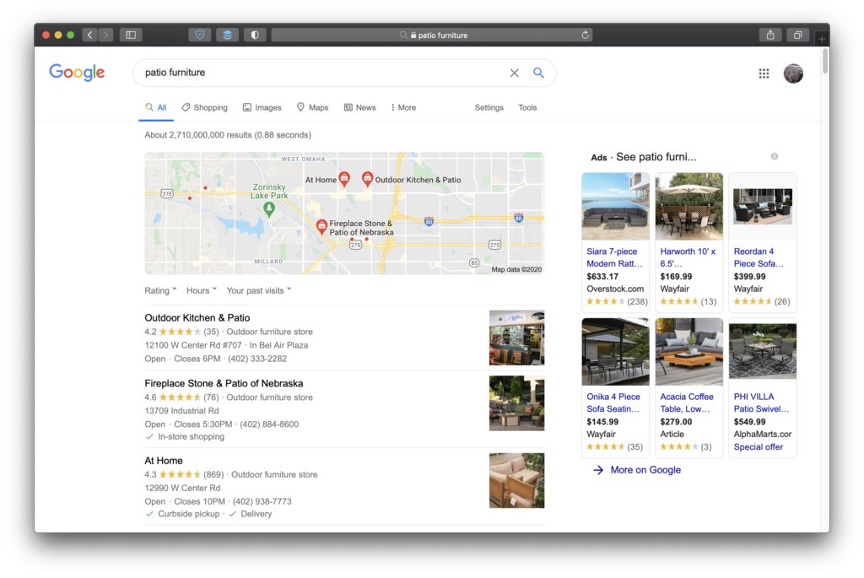Image resolution: width=864 pixels, height=578 pixels.
Task: Open PHI VILLA Patio Swivel ad
Action: coord(762,402)
